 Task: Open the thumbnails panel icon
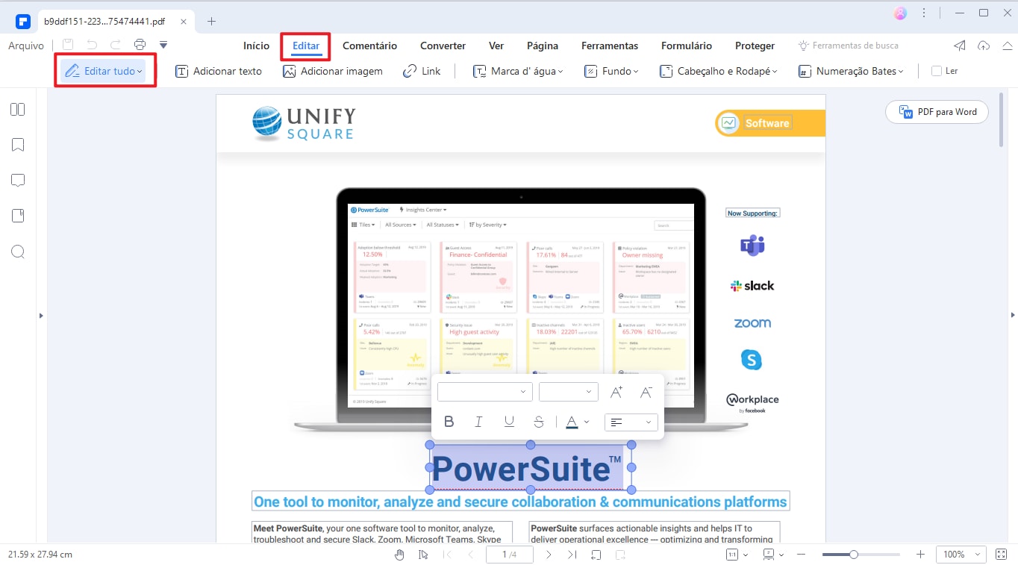point(18,110)
